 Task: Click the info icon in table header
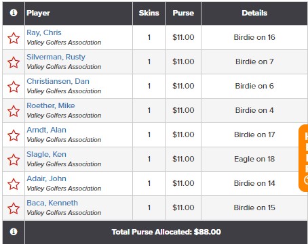[14, 13]
